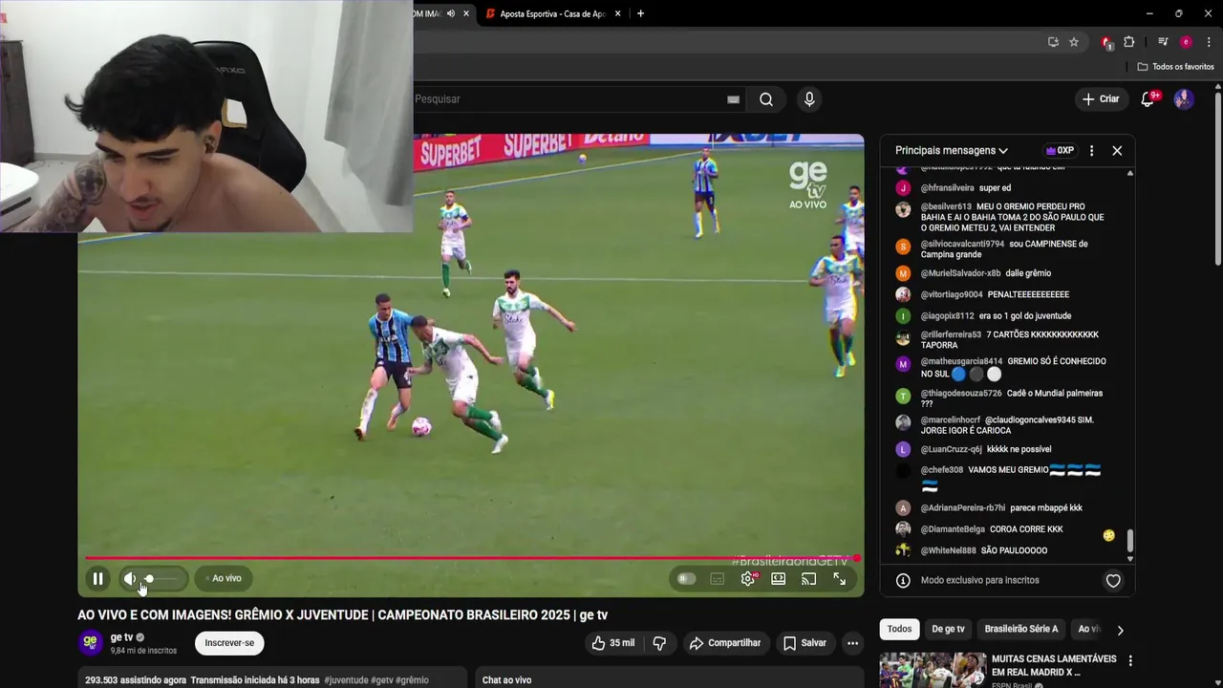Open browser media controls icon
1223x688 pixels.
[x=1163, y=42]
